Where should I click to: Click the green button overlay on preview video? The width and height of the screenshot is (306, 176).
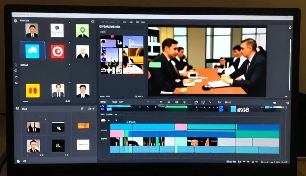(155, 65)
